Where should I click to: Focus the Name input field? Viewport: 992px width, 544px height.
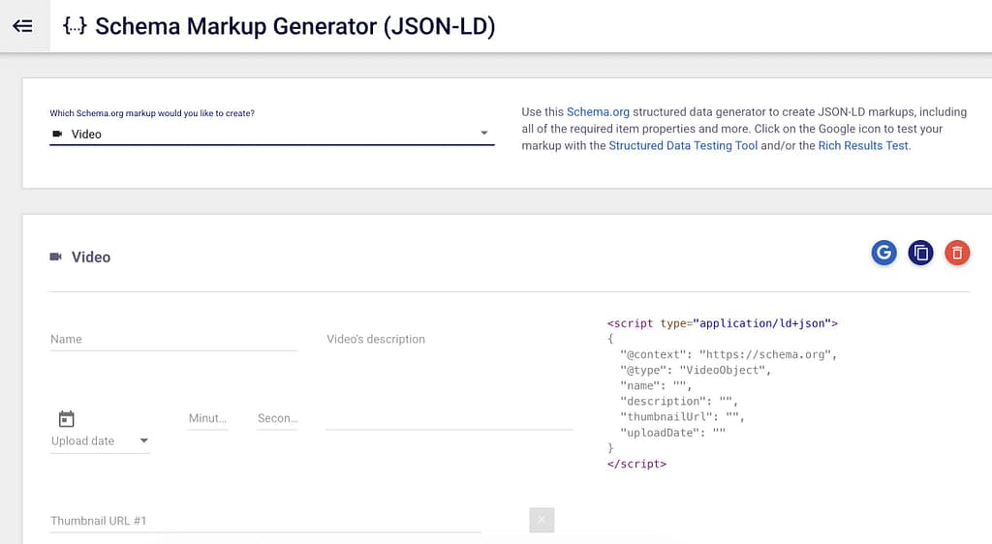173,340
